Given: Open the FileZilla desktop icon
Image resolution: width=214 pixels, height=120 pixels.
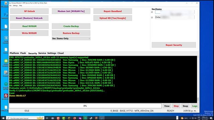Looking at the screenshot, I should click(6, 96).
